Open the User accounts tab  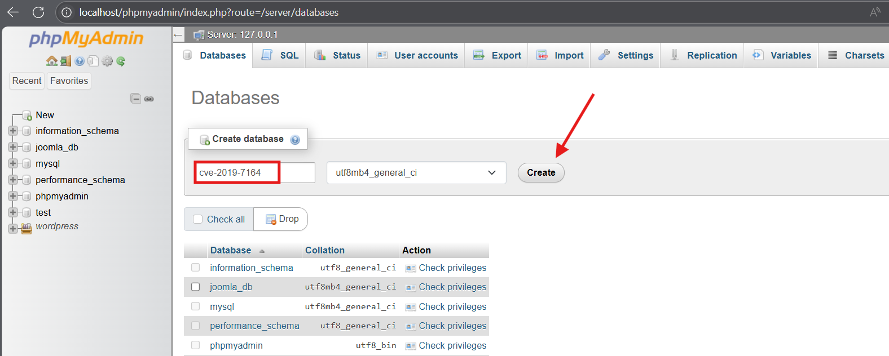pyautogui.click(x=416, y=55)
